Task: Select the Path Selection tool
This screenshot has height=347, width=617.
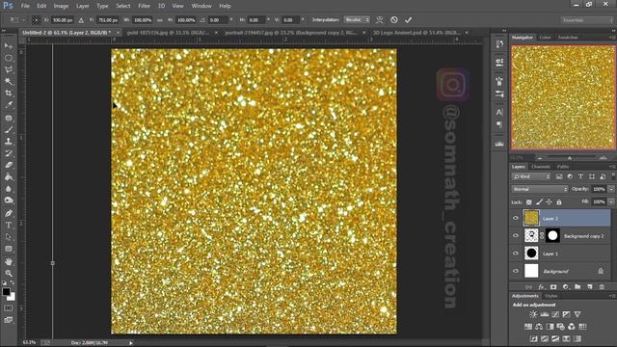Action: click(x=9, y=237)
